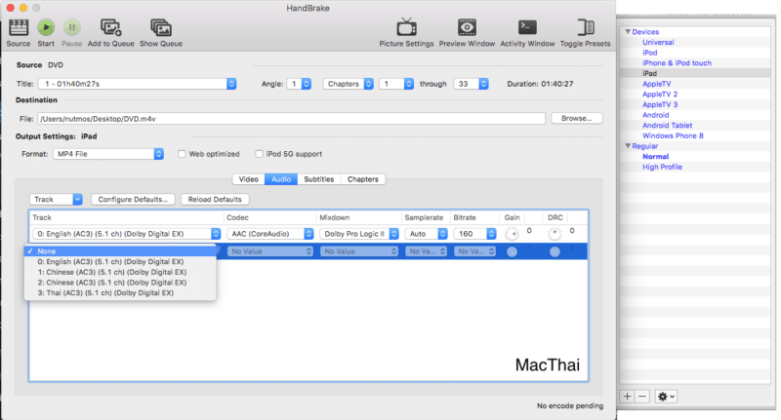Open presets gear action menu
The width and height of the screenshot is (781, 420).
tap(666, 397)
